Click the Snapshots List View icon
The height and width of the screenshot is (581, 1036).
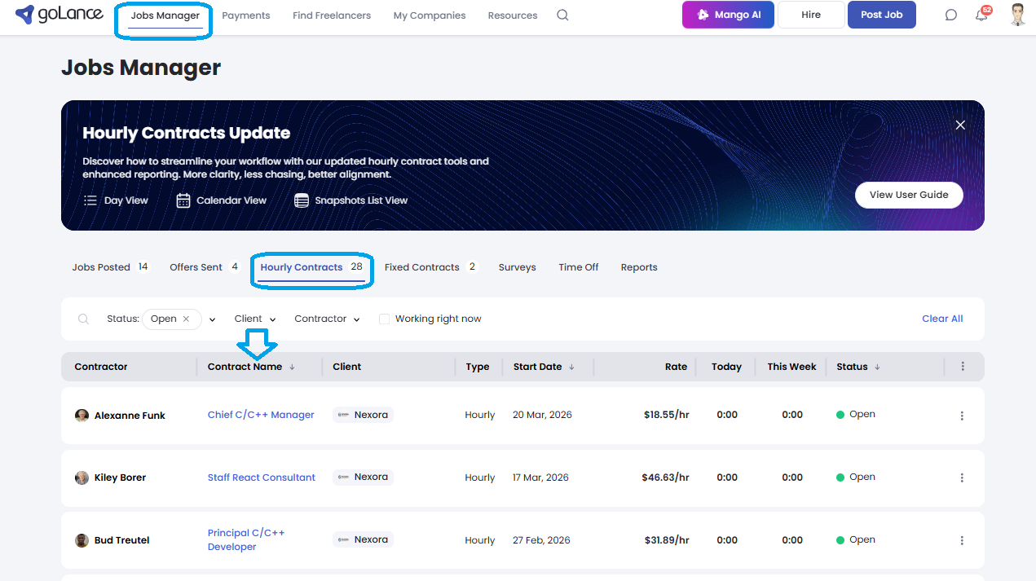point(302,200)
